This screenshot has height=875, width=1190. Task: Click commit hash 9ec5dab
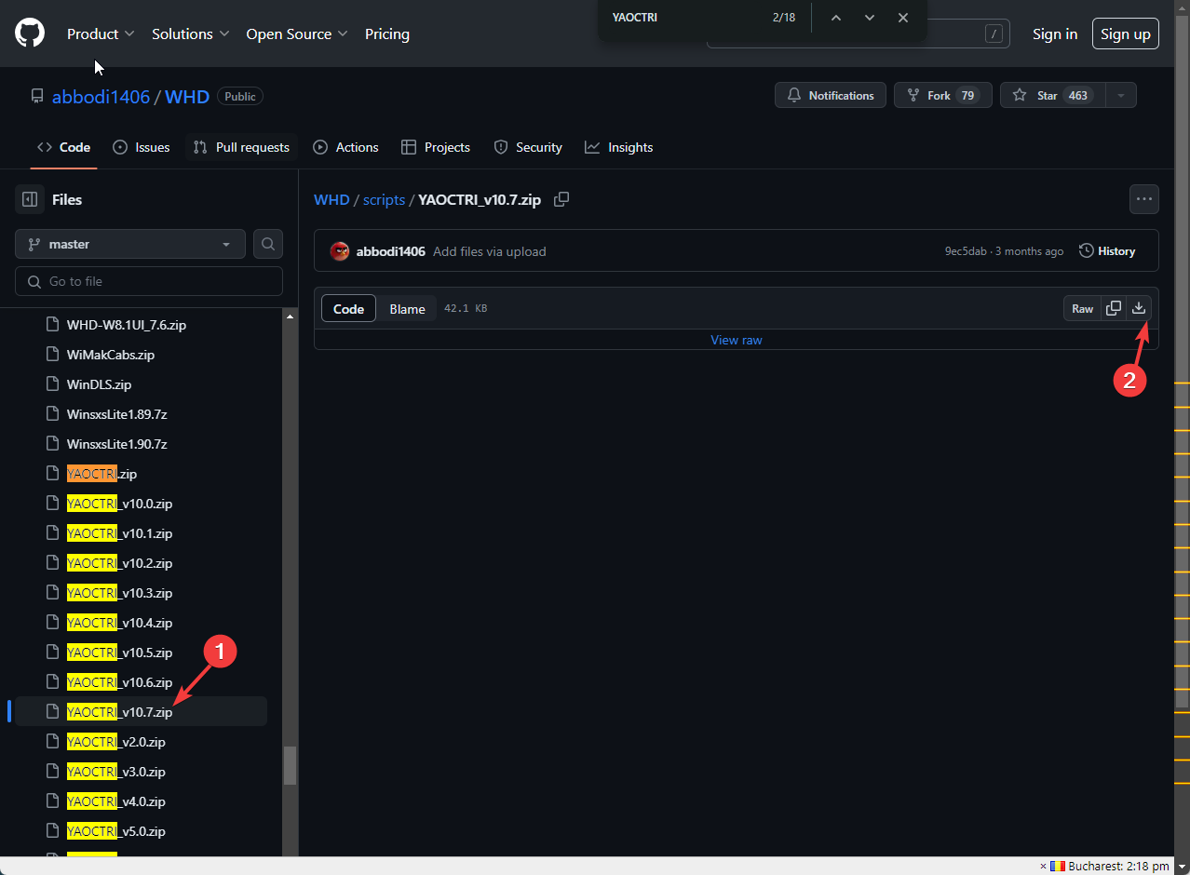pyautogui.click(x=966, y=251)
